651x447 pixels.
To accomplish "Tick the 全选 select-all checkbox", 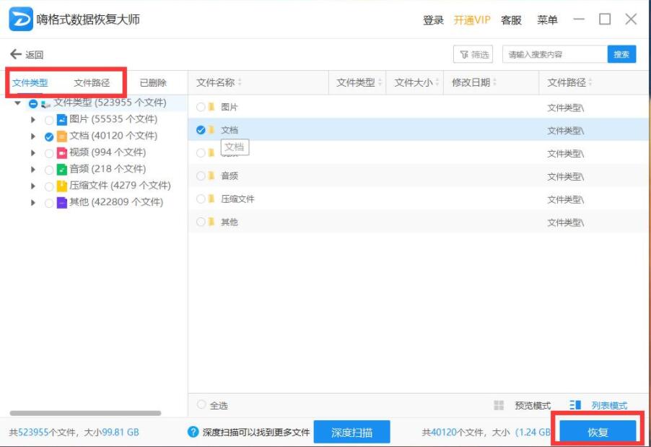I will click(201, 404).
